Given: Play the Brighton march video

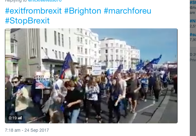Looking at the screenshot, I should [x=91, y=76].
